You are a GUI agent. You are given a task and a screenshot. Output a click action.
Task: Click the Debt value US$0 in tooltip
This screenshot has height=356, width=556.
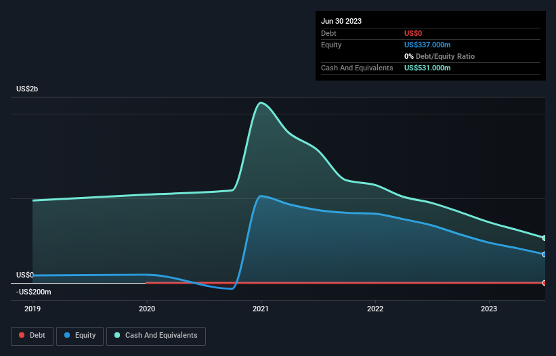click(413, 33)
